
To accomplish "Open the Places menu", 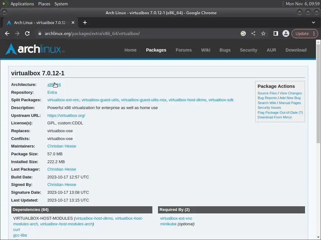I will coord(44,4).
